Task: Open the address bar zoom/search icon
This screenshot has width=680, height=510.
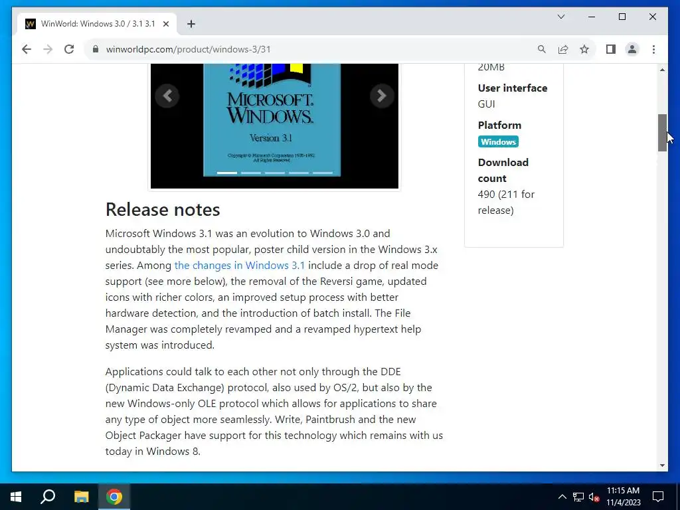Action: (x=542, y=49)
